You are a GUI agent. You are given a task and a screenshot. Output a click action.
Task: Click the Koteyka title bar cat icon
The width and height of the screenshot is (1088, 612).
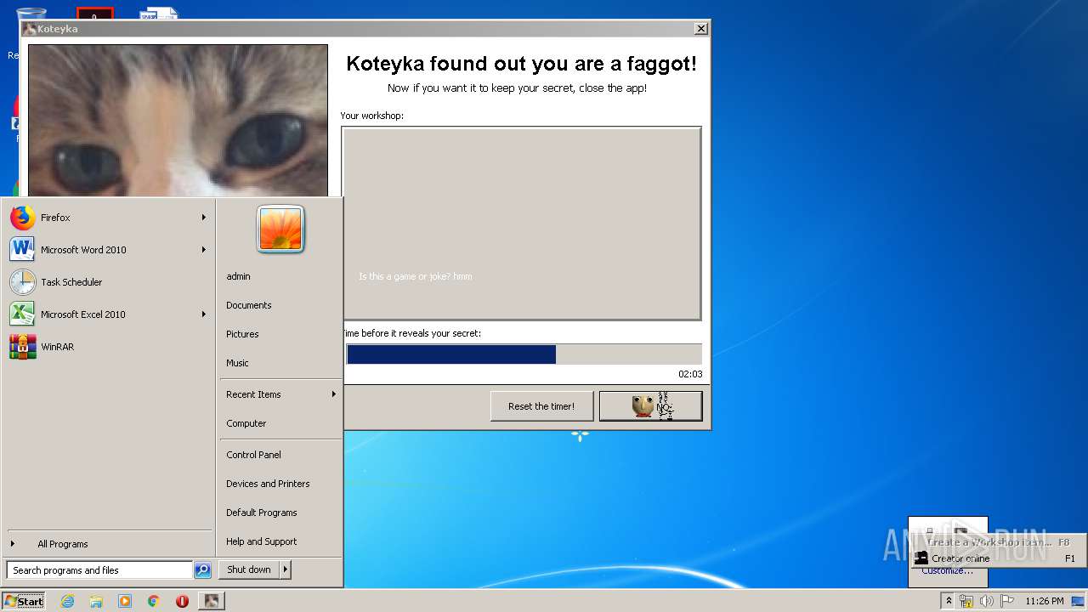point(30,29)
